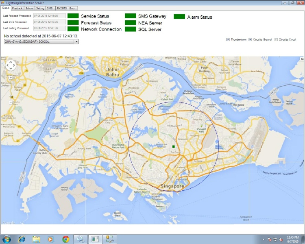Open Windows Explorer folder in the taskbar
Screen dimensions: 305x244
(x=36, y=239)
